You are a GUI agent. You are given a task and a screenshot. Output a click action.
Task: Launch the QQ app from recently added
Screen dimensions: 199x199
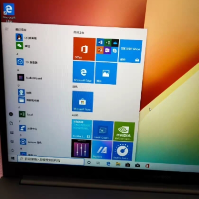point(26,37)
